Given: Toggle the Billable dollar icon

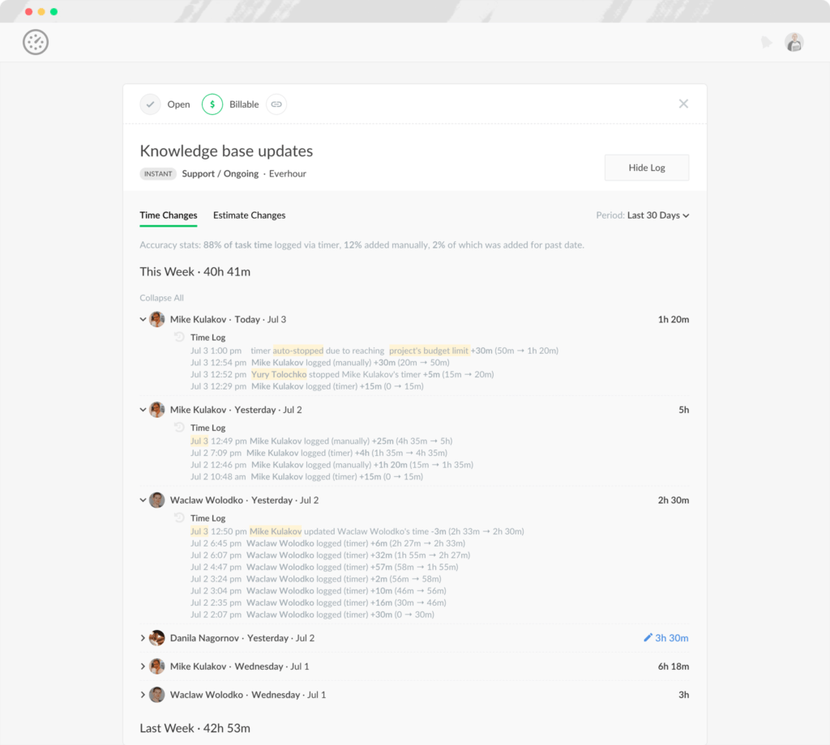Looking at the screenshot, I should coord(212,104).
